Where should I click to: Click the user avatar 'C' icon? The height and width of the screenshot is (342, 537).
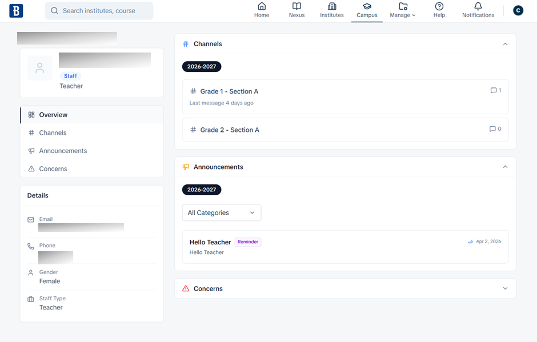[518, 10]
